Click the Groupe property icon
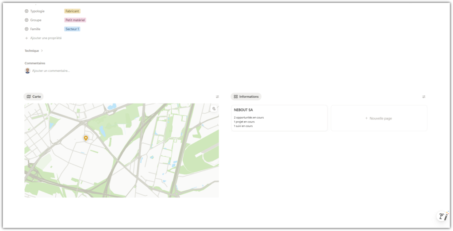This screenshot has height=231, width=453. [x=27, y=20]
